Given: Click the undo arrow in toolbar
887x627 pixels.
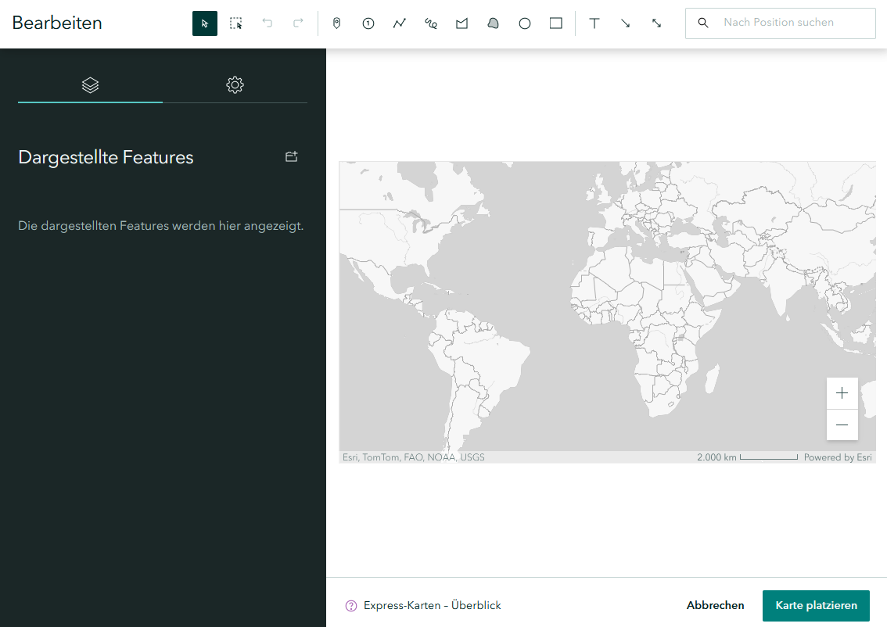Looking at the screenshot, I should (268, 23).
